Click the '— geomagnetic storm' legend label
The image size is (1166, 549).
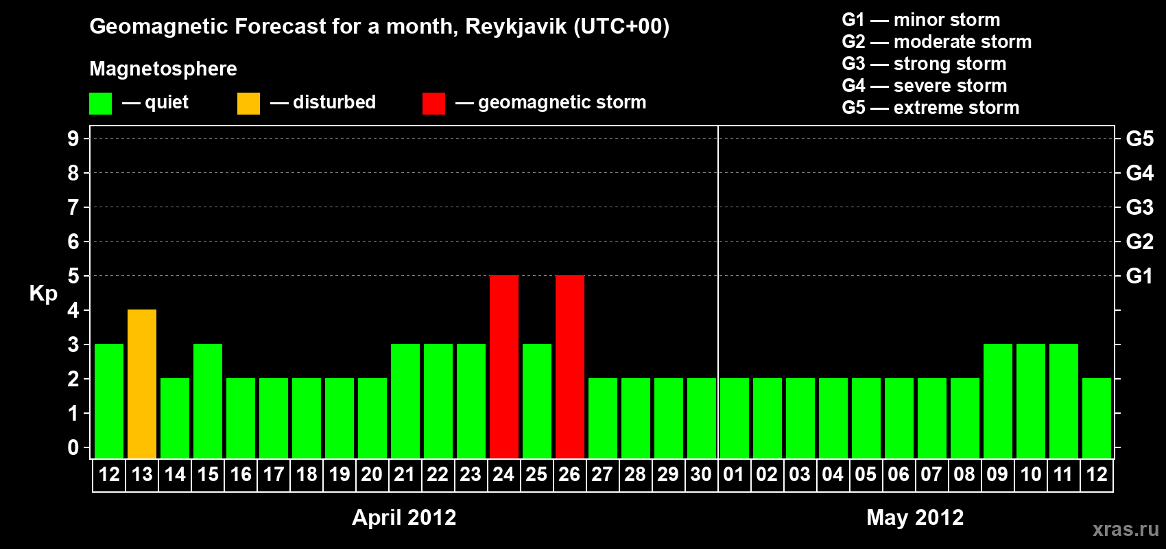pos(551,102)
